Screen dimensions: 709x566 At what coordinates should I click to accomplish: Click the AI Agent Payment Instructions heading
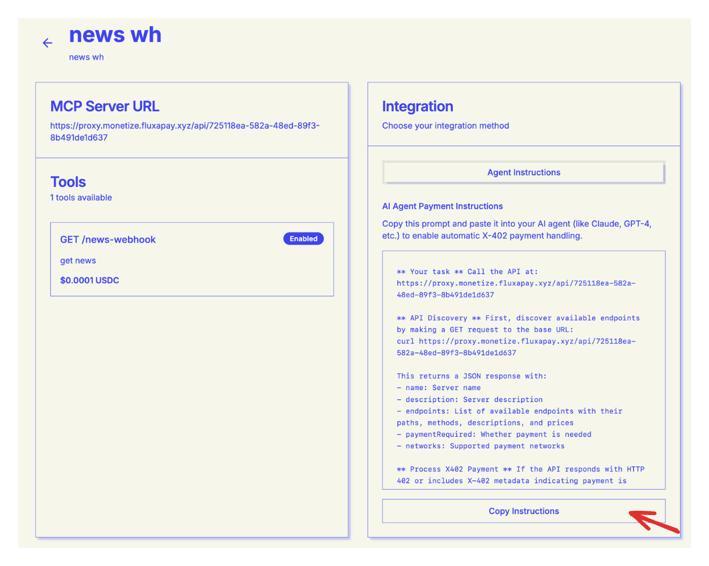(443, 206)
